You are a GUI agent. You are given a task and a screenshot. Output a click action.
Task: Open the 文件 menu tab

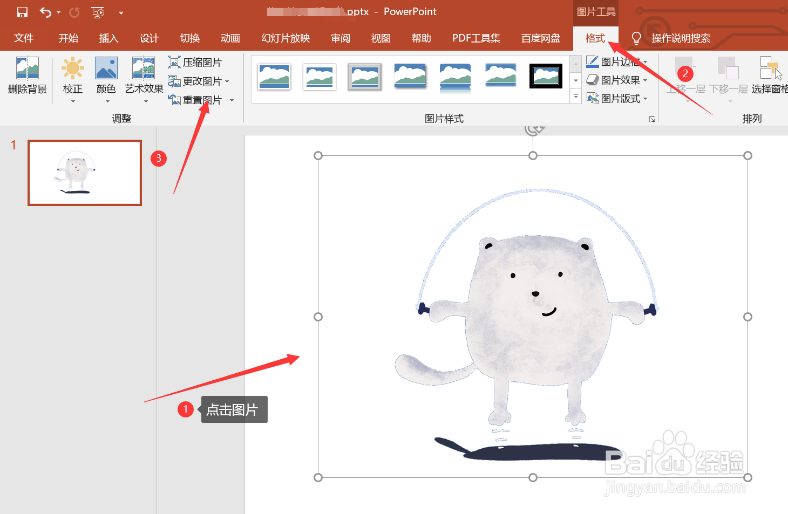click(x=24, y=38)
